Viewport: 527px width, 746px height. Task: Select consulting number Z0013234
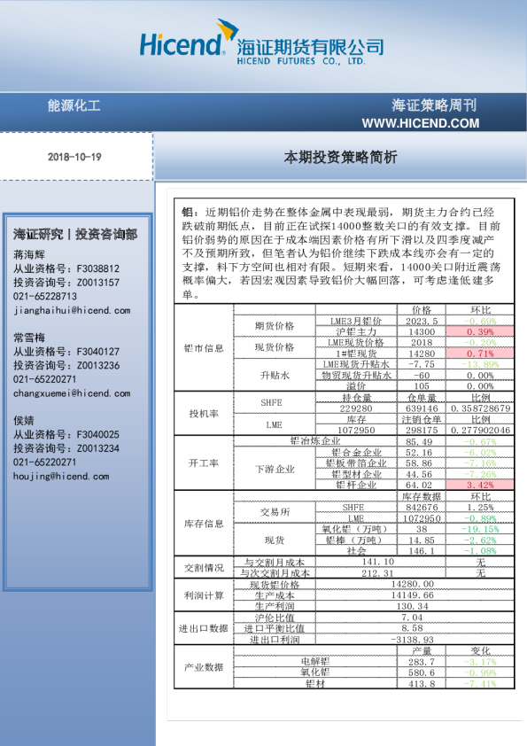pyautogui.click(x=98, y=448)
